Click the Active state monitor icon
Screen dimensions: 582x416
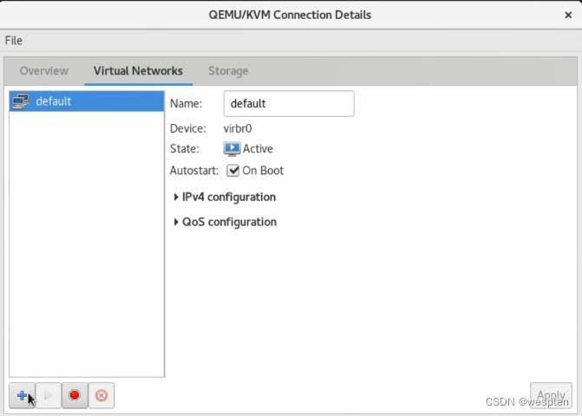(232, 149)
